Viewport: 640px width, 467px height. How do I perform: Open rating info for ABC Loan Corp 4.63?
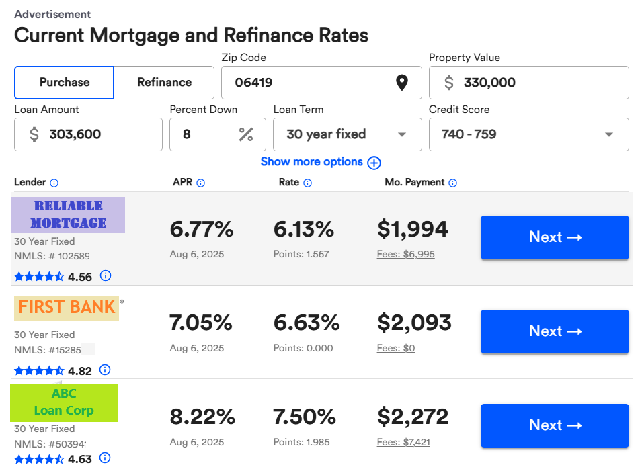(105, 458)
